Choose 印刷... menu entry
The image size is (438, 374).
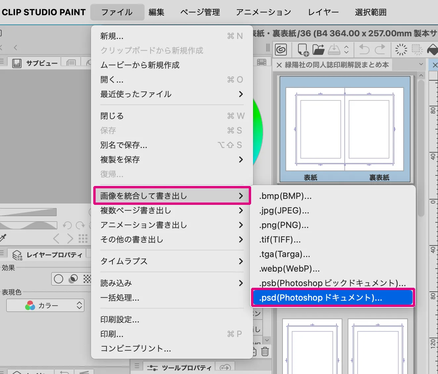(172, 334)
